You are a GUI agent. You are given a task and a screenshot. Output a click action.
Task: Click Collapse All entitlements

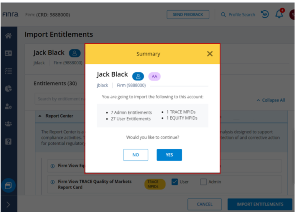(x=271, y=100)
